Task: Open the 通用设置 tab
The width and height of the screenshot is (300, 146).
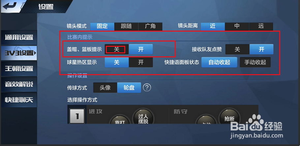Action: pos(18,37)
